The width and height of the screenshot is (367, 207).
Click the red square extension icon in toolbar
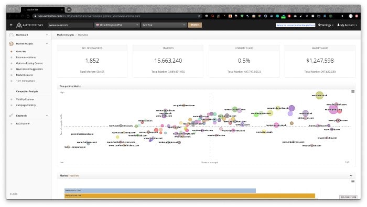tap(230, 16)
